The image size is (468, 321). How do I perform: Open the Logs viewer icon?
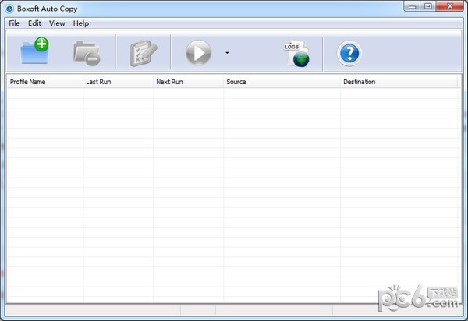[296, 53]
